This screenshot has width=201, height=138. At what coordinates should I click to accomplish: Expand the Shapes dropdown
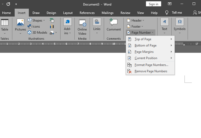(44, 21)
